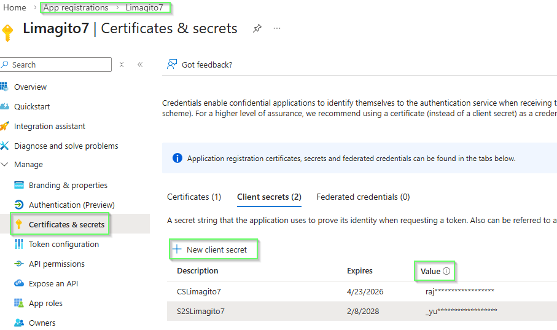Switch to the Certificates (1) tab
This screenshot has height=330, width=557.
(x=194, y=197)
